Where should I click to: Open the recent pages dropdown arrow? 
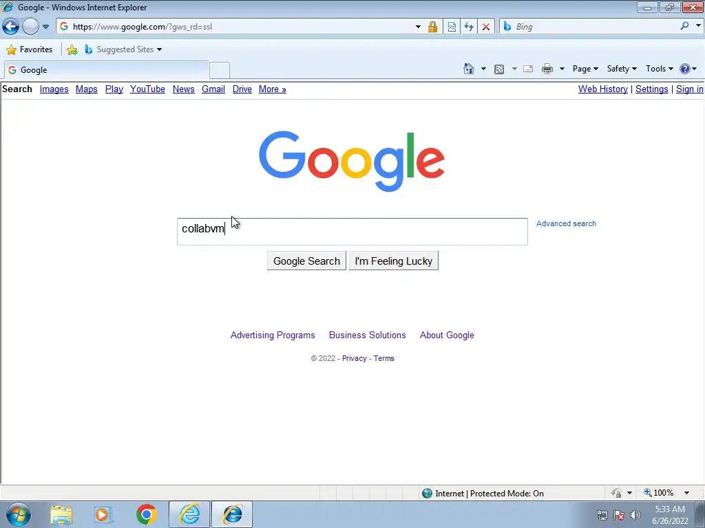(46, 27)
